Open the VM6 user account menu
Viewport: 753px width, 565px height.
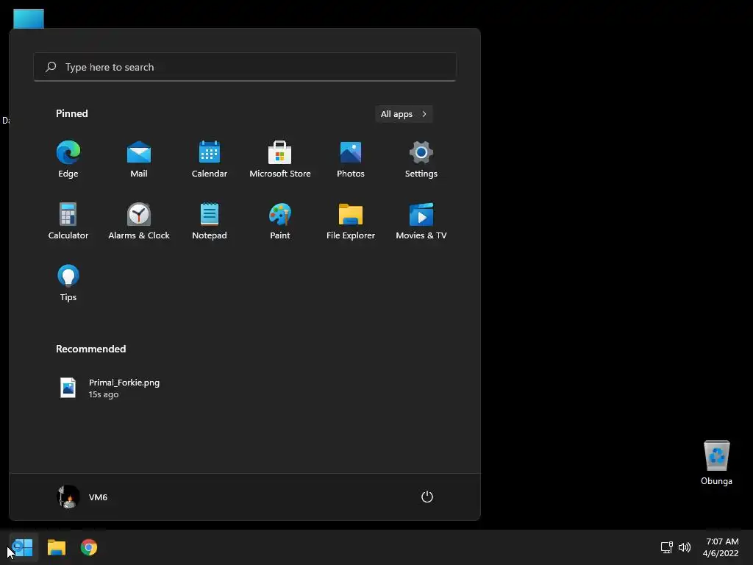82,497
